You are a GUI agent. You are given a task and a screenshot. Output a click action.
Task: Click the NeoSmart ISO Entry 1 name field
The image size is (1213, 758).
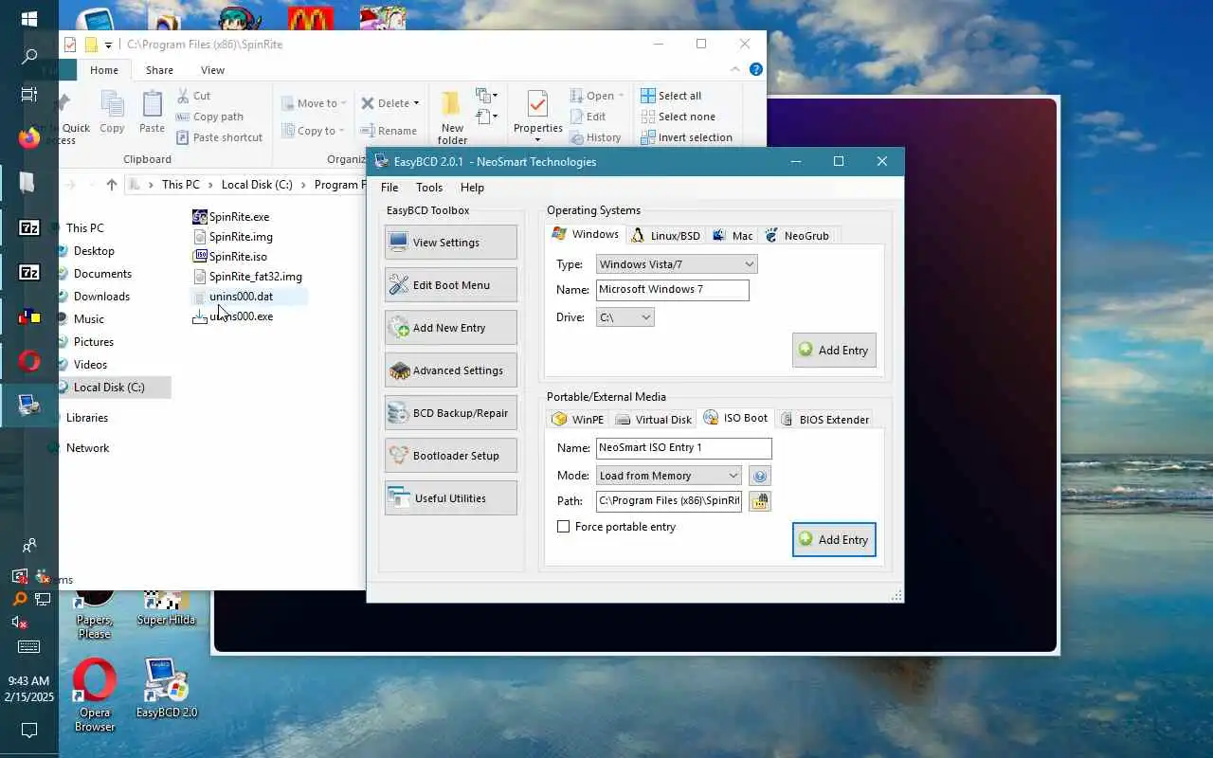(x=683, y=448)
